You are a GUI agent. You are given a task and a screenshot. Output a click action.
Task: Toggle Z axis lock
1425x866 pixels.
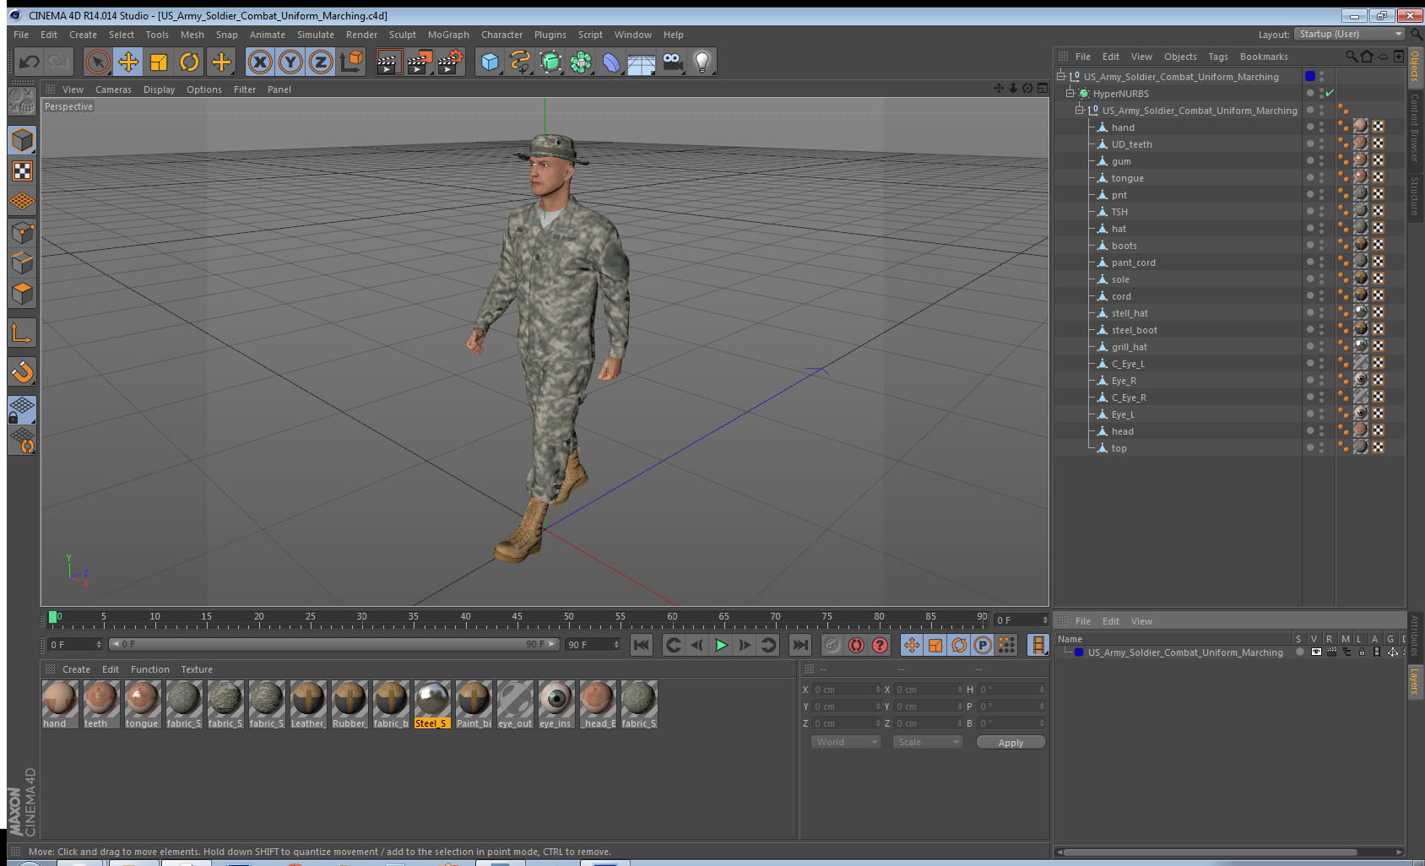pos(321,62)
